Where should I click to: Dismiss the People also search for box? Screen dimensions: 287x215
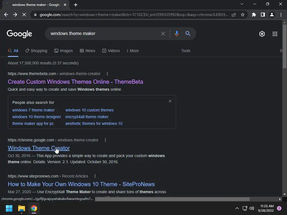point(170,101)
